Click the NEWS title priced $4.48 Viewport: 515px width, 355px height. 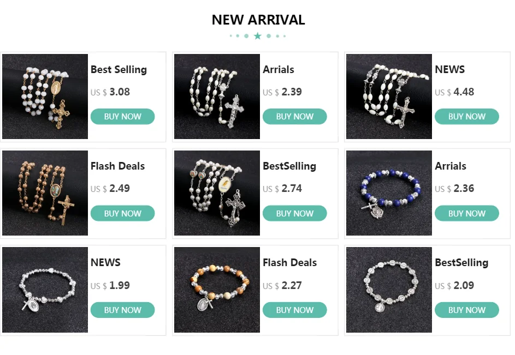449,70
